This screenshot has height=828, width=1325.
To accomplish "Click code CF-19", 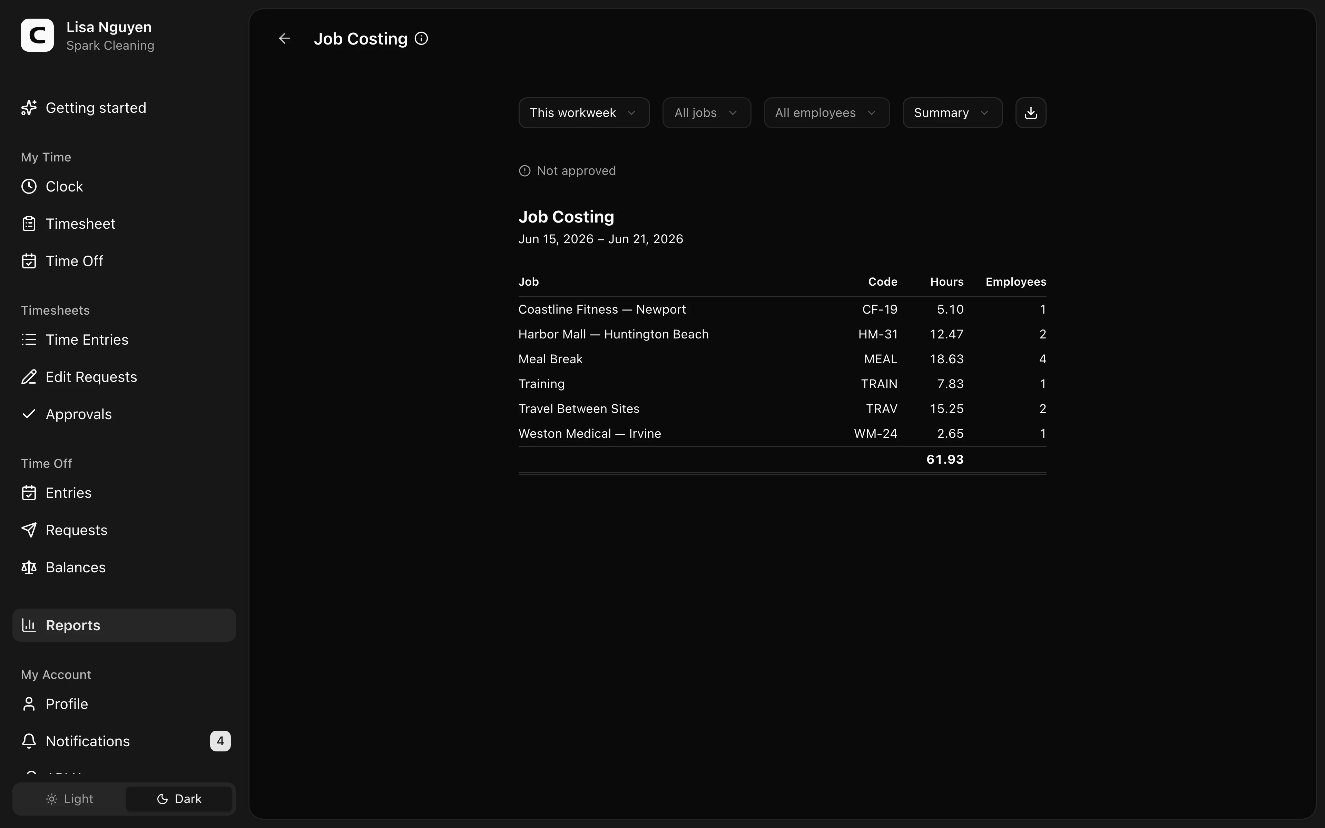I will [x=880, y=309].
